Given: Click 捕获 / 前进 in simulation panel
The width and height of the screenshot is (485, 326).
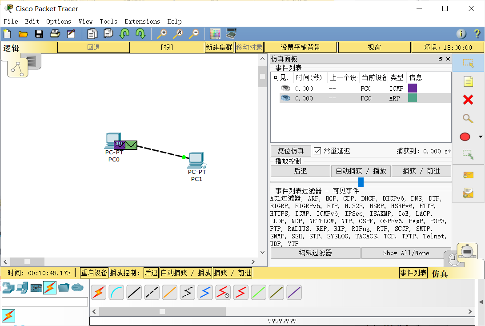Looking at the screenshot, I should pos(421,171).
